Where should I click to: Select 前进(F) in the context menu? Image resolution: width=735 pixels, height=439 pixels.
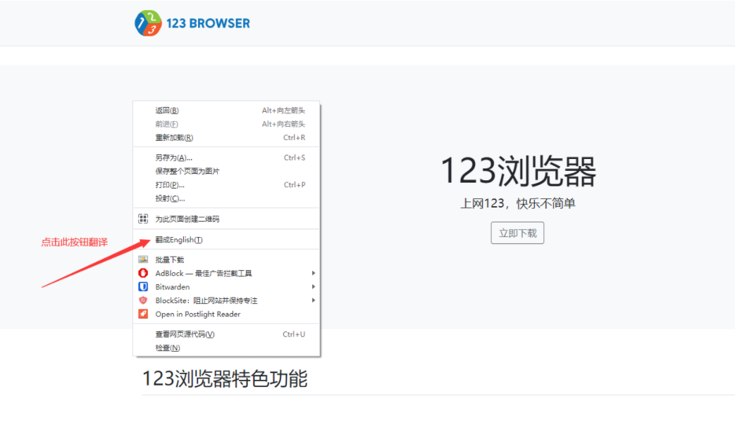tap(226, 124)
